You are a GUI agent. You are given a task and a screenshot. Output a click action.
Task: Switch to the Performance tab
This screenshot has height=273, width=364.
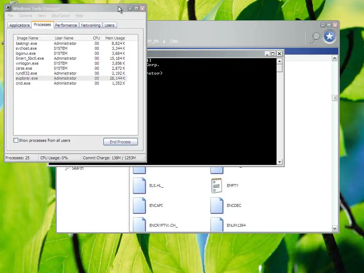[x=66, y=25]
